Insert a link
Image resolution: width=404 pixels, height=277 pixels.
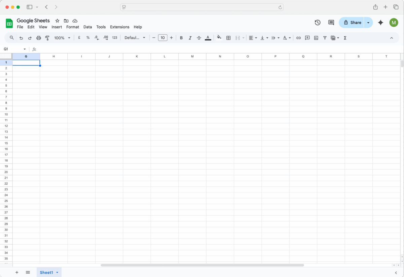(x=298, y=38)
